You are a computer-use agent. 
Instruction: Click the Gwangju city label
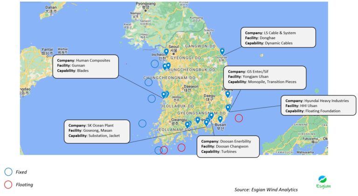click(179, 121)
